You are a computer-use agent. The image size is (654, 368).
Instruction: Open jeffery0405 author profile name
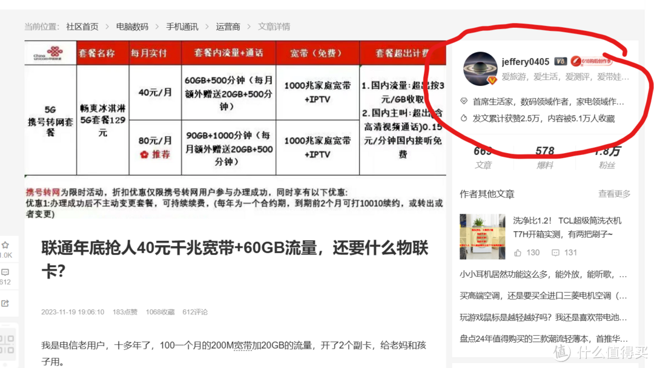click(x=525, y=62)
